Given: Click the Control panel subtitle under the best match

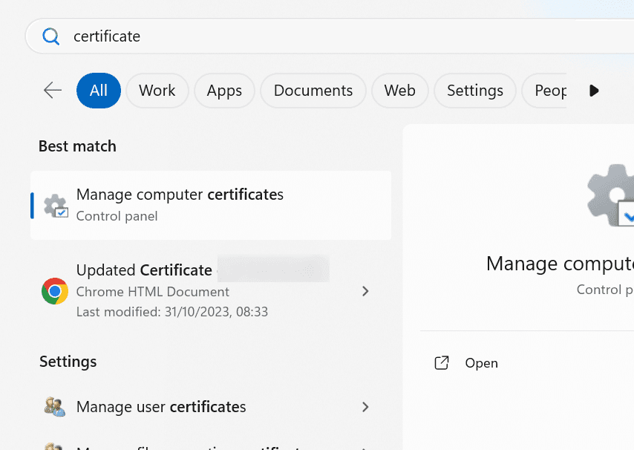Looking at the screenshot, I should point(117,216).
